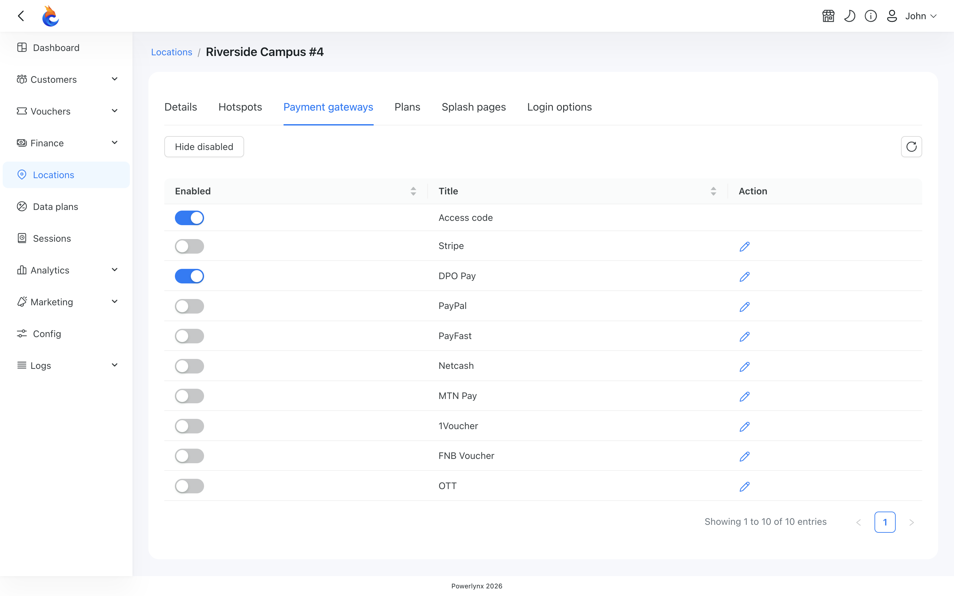Open the Splash pages tab

[473, 107]
